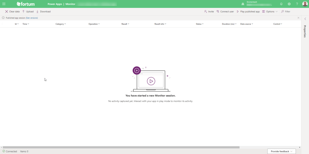Click the Filter search field
Screen dimensions: 309x154
click(x=290, y=11)
